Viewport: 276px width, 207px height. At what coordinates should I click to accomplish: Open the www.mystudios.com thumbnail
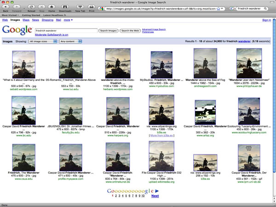point(161,65)
